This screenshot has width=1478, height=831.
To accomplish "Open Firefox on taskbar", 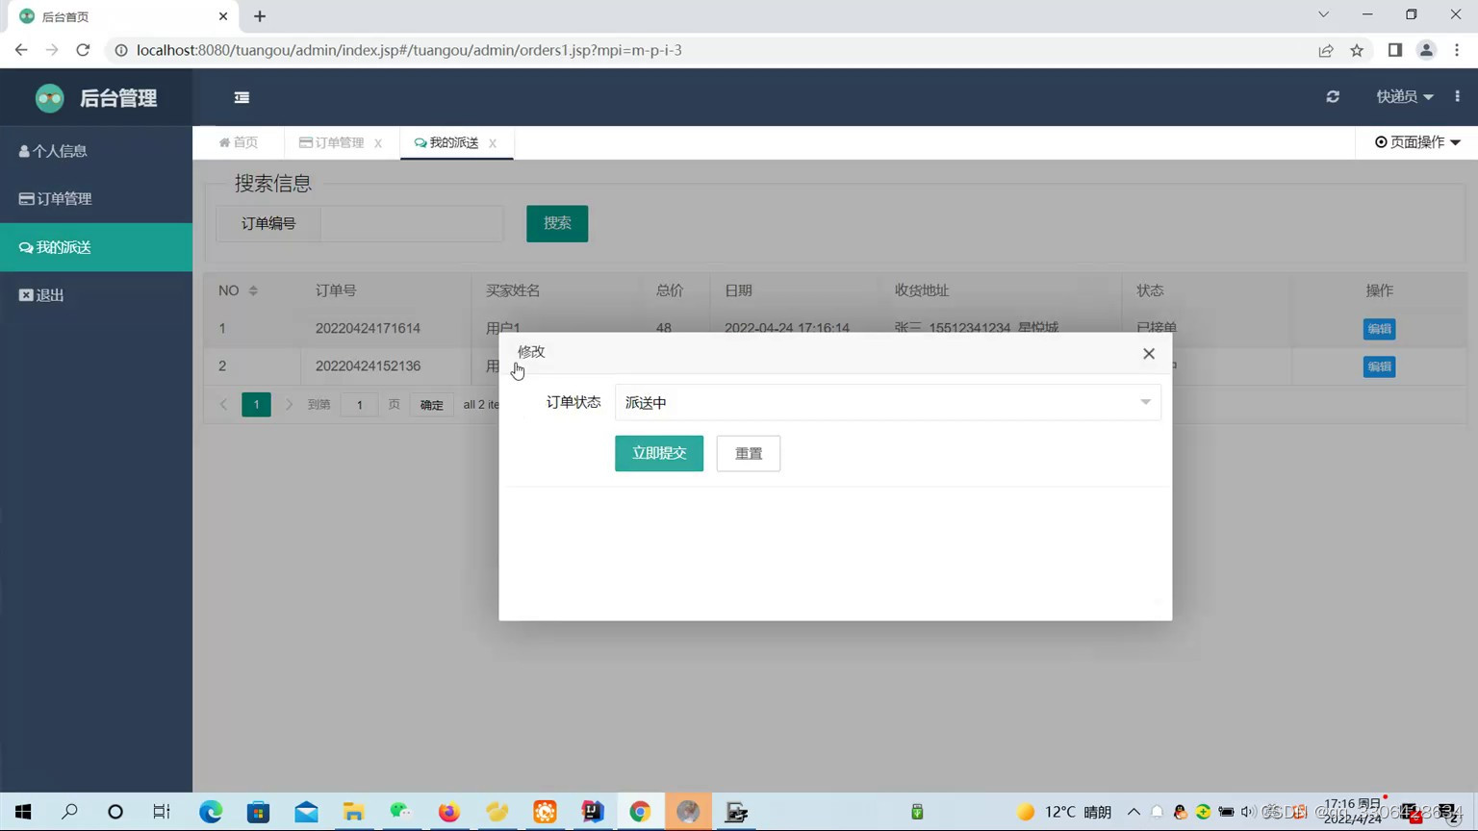I will pyautogui.click(x=448, y=812).
